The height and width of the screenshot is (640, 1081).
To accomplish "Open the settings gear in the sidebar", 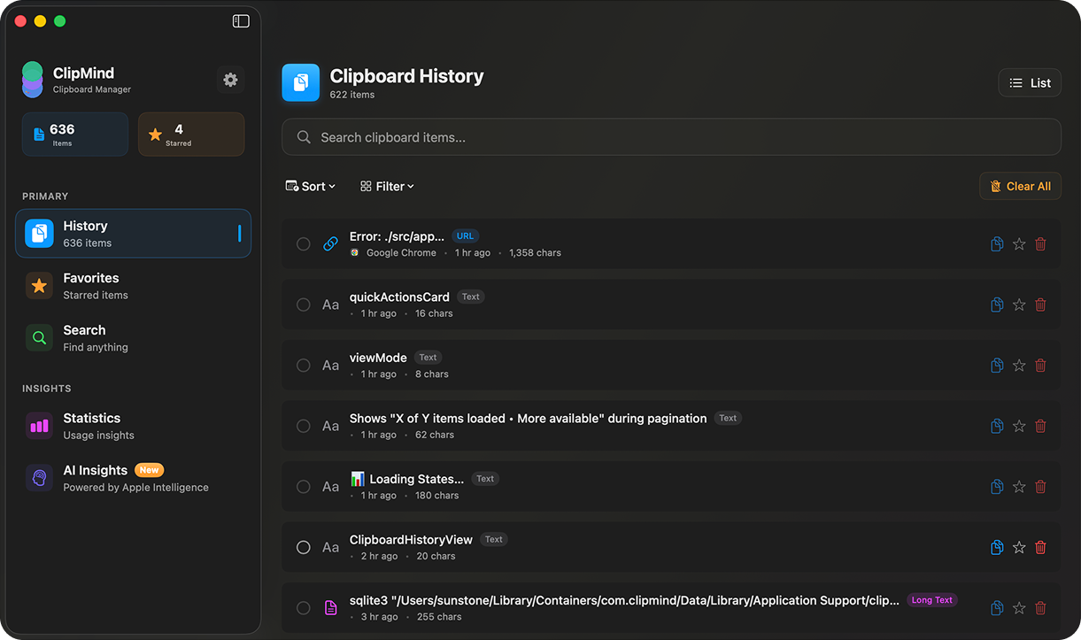I will (x=230, y=79).
